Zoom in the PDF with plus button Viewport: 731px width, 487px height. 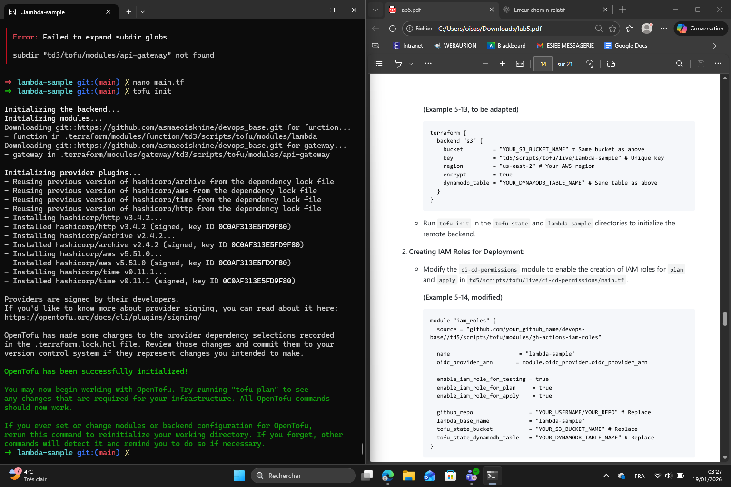click(502, 64)
